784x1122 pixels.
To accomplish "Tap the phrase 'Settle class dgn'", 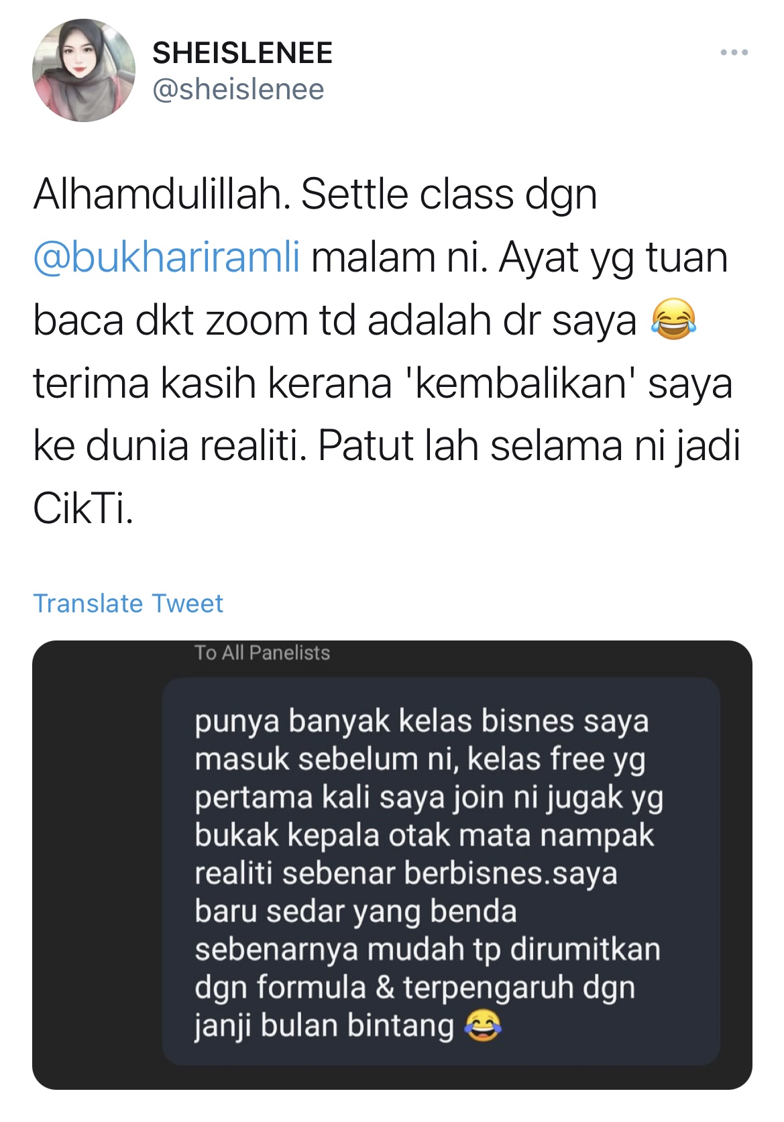I will coord(449,194).
